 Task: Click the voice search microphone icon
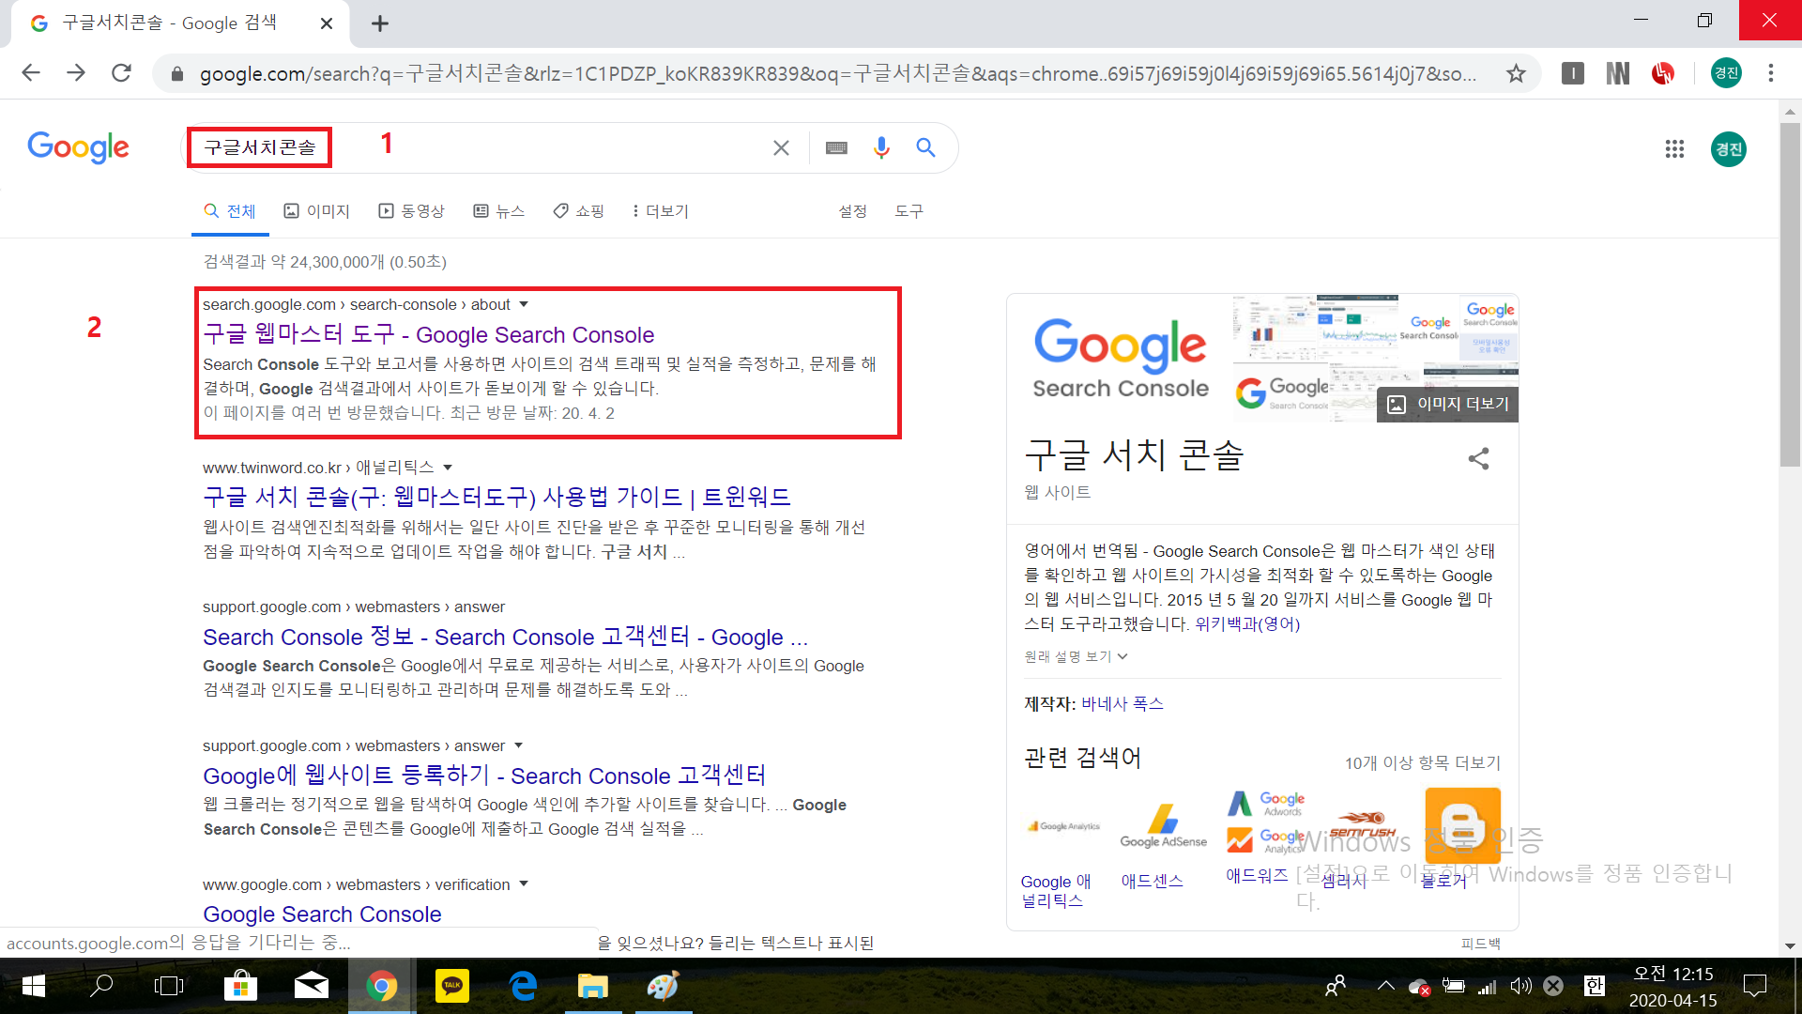pos(880,147)
